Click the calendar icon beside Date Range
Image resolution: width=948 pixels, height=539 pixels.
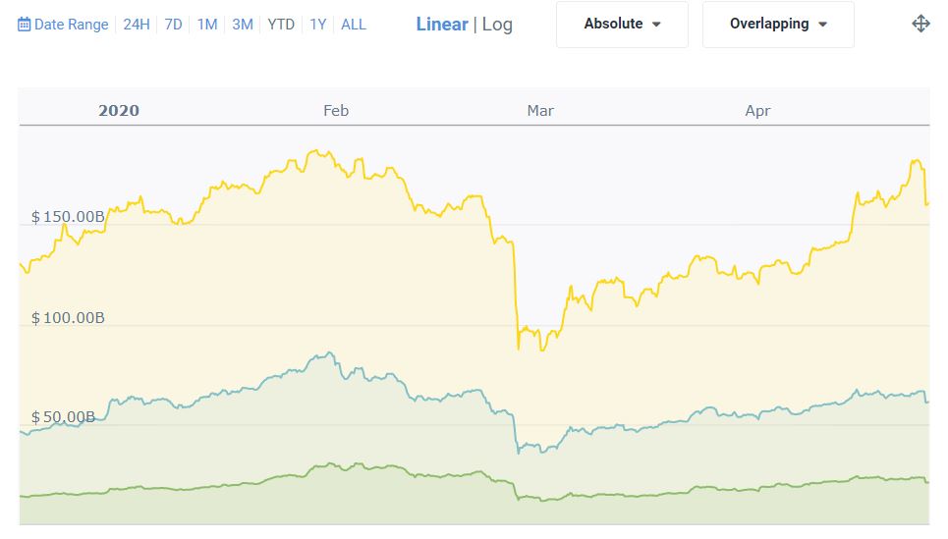click(x=25, y=25)
